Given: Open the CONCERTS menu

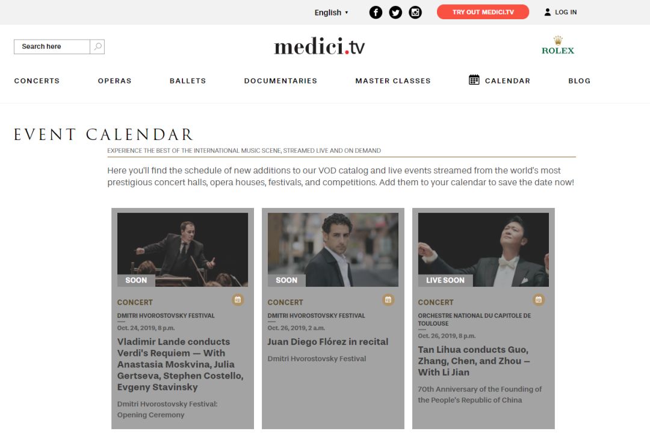Looking at the screenshot, I should 37,81.
